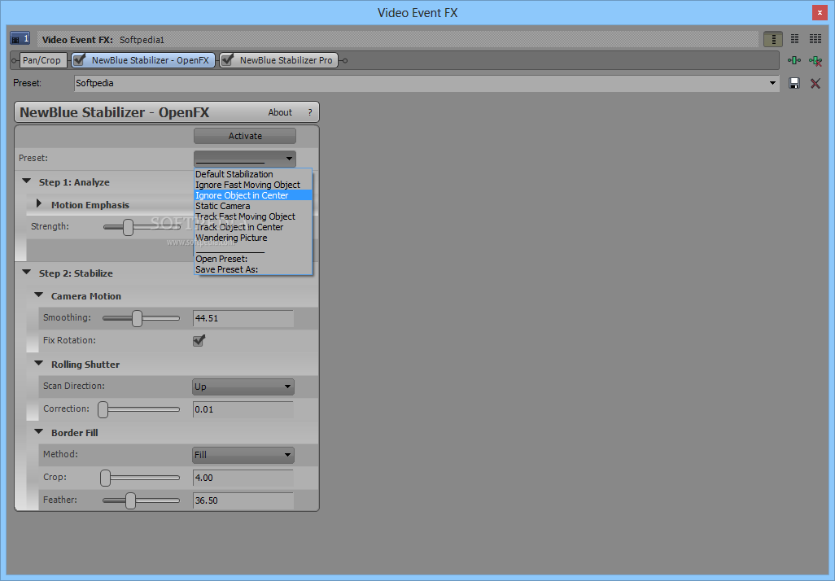The image size is (835, 581).
Task: Close the plugin Preset dropdown
Action: (289, 158)
